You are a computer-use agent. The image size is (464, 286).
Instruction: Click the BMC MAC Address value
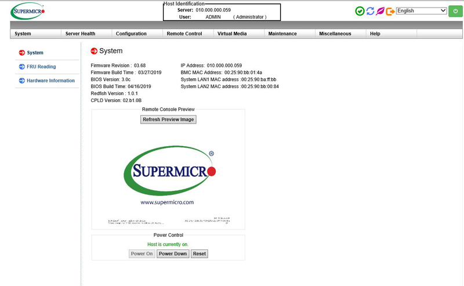[x=243, y=73]
